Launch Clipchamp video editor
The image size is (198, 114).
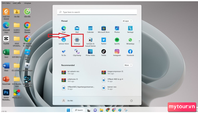coord(77,53)
